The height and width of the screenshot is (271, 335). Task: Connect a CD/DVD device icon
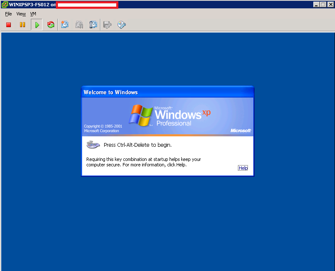122,25
